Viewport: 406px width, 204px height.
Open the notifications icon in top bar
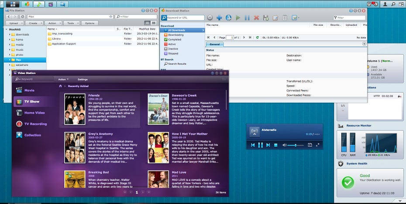pyautogui.click(x=375, y=4)
